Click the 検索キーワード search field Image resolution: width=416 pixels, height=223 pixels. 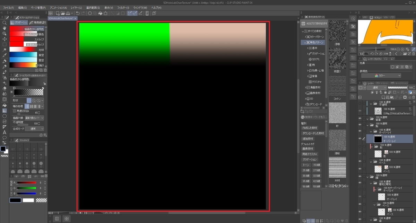[x=313, y=117]
